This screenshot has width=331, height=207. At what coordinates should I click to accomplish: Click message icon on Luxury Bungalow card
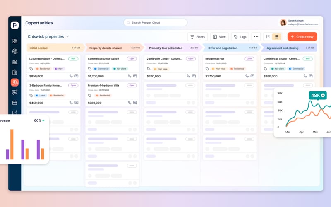[77, 76]
